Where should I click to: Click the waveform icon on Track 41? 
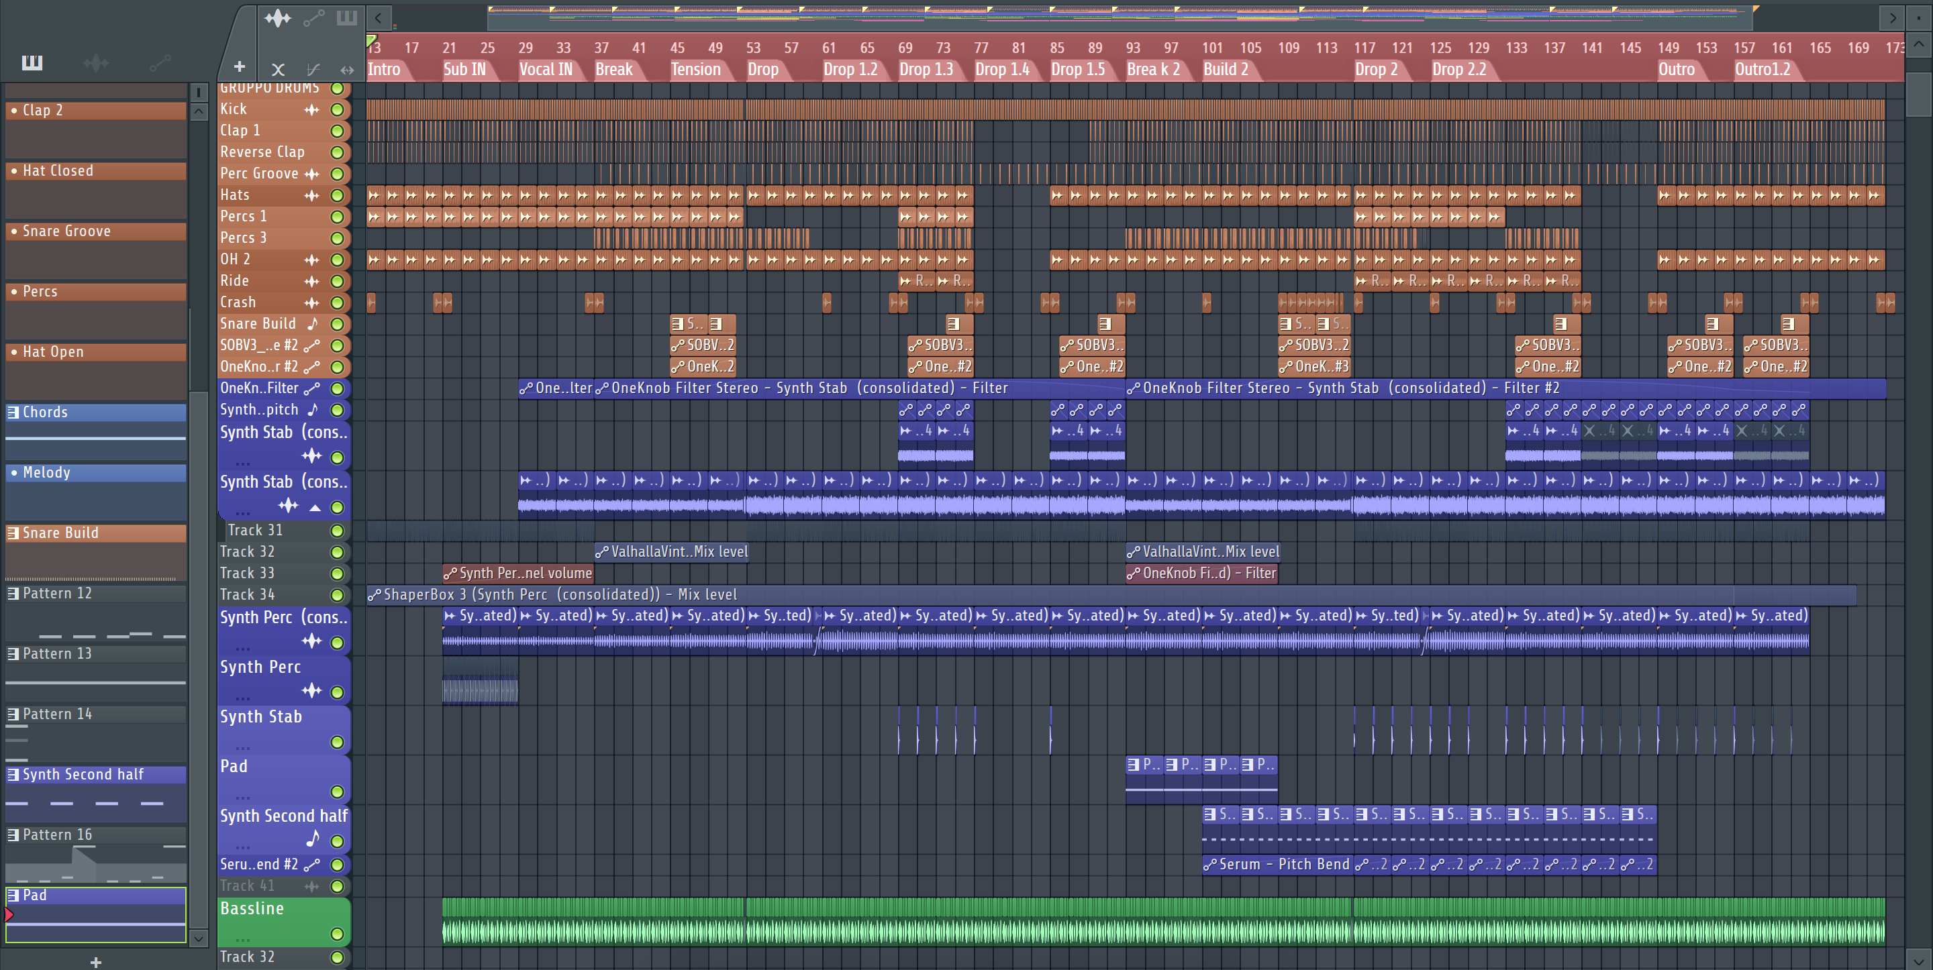click(x=311, y=887)
